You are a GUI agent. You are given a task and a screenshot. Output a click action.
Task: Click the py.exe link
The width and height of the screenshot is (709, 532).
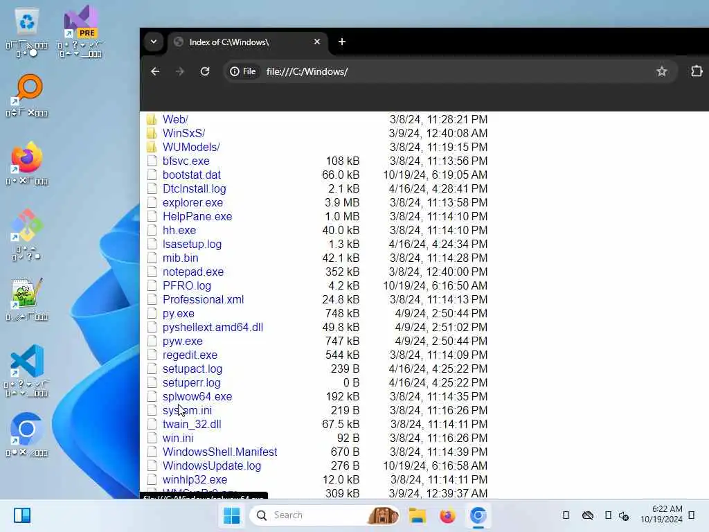(178, 314)
